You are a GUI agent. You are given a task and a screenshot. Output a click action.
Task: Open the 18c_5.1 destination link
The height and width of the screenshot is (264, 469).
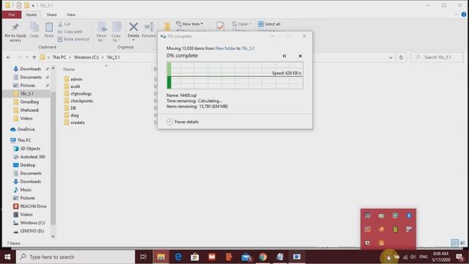click(248, 48)
